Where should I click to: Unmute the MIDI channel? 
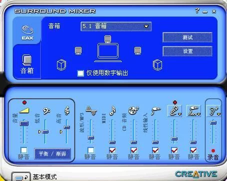click(112, 150)
